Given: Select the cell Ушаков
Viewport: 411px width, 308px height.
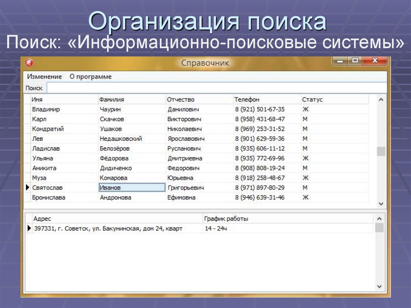Looking at the screenshot, I should point(132,129).
